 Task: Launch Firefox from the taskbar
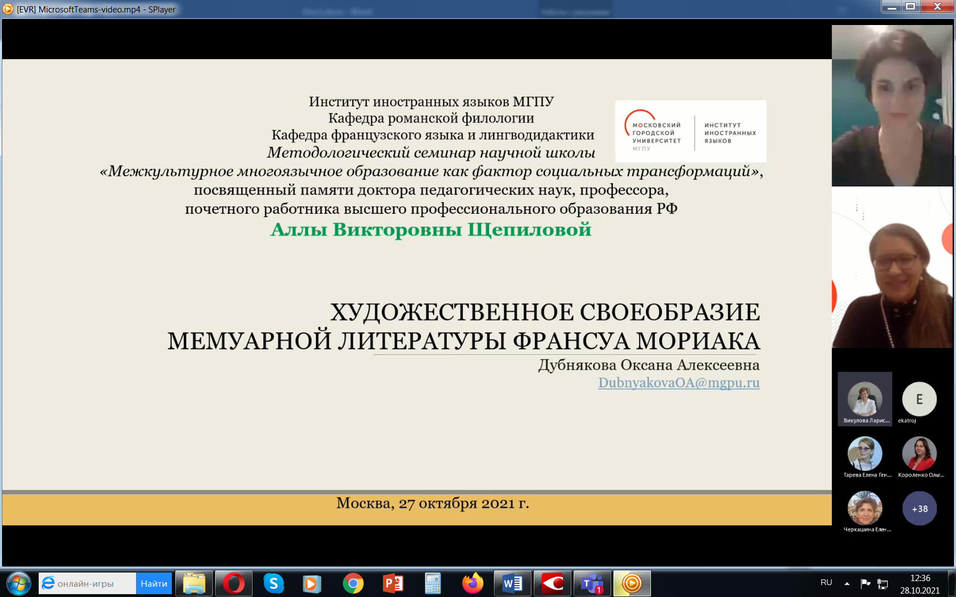point(473,583)
